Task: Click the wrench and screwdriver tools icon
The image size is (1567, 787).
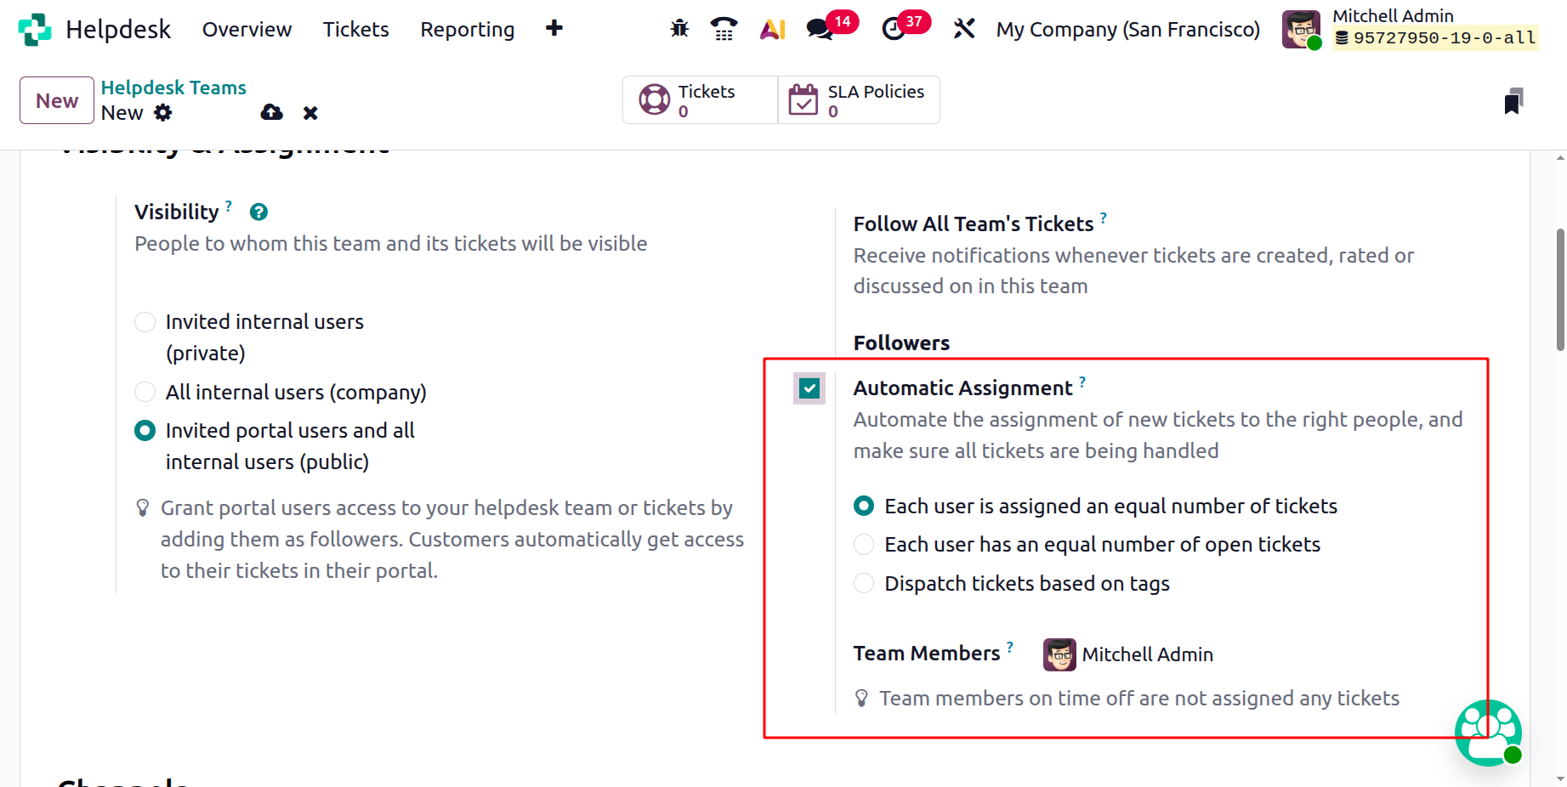Action: pyautogui.click(x=963, y=29)
